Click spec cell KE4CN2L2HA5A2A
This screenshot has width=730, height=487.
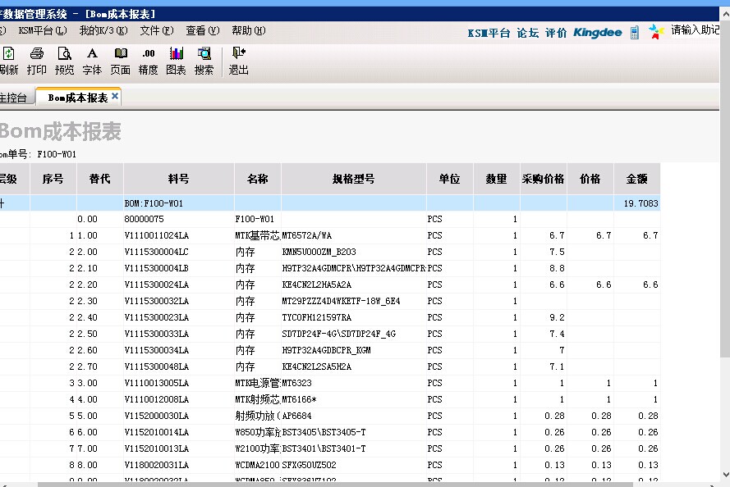click(x=354, y=284)
